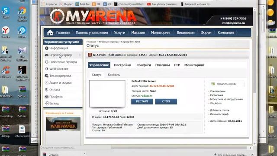Screen dimensions: 277x156
Task: Switch to the Плагины server tab
Action: (x=163, y=65)
